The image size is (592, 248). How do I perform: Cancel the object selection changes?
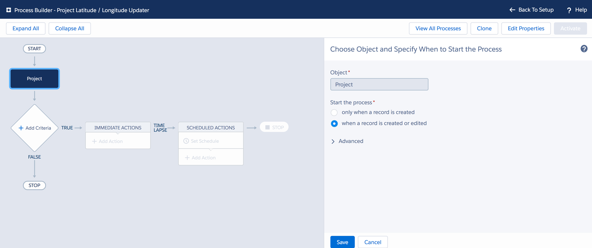373,242
